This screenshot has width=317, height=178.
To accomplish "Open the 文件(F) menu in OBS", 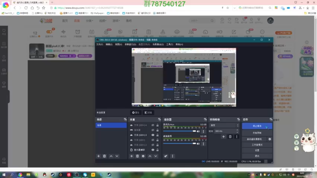I will click(x=99, y=44).
